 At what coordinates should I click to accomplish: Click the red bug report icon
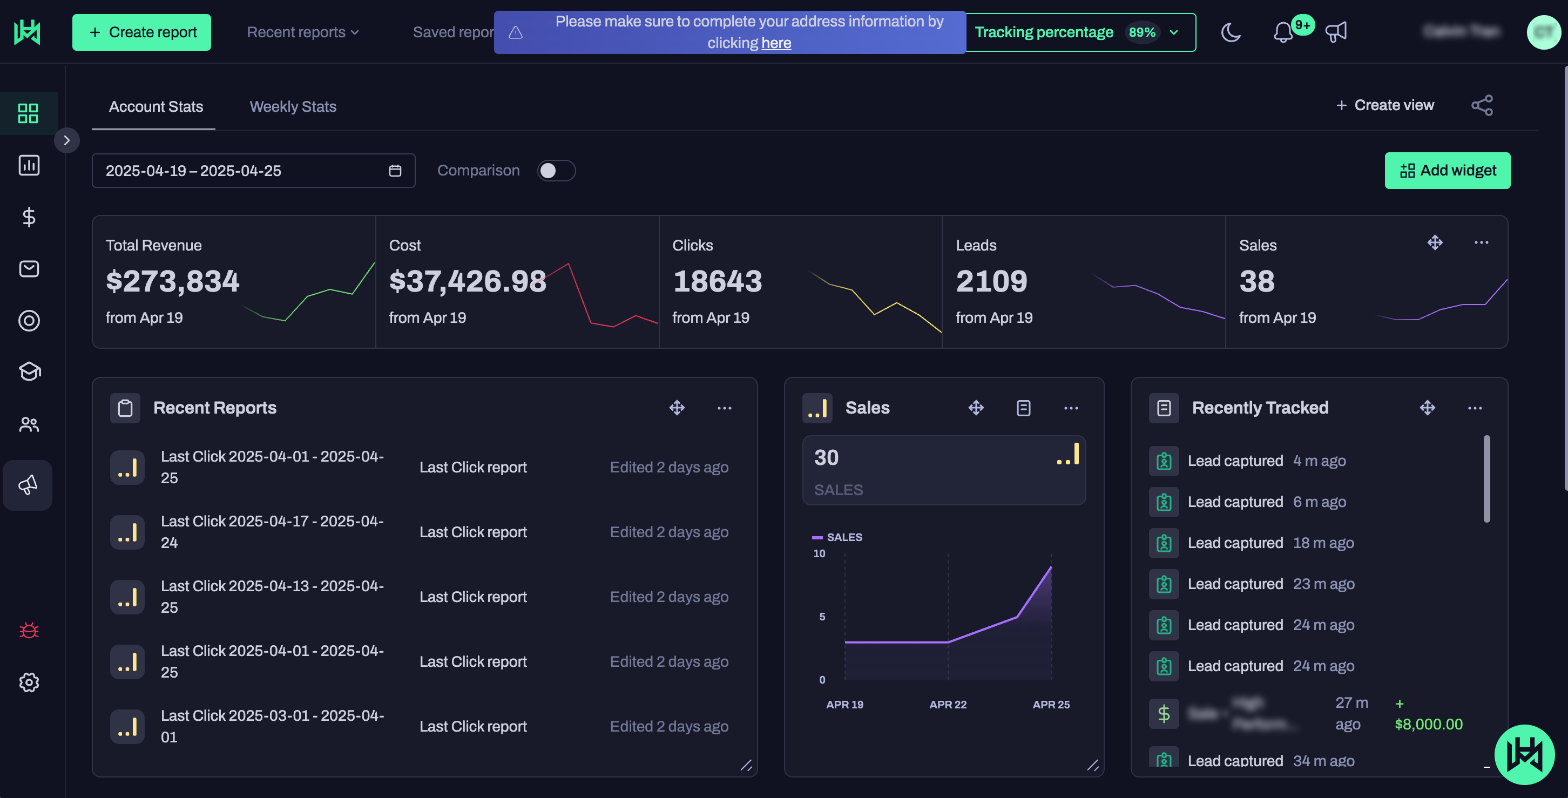[x=29, y=630]
